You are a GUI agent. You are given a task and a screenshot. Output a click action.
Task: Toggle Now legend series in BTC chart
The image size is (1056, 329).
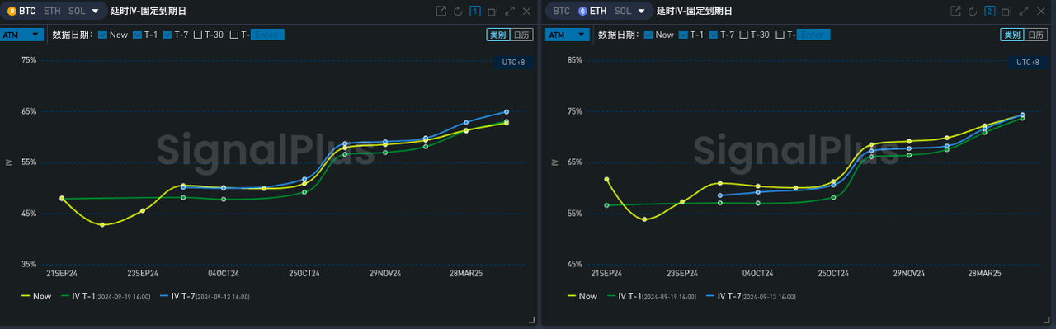[36, 296]
